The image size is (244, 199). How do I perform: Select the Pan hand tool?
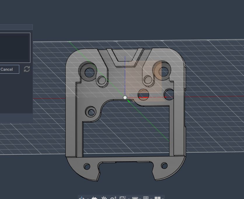coord(104,198)
